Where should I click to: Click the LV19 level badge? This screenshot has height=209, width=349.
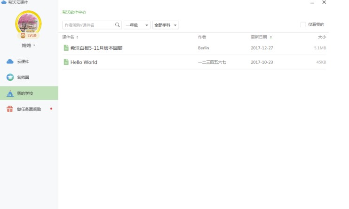click(29, 36)
